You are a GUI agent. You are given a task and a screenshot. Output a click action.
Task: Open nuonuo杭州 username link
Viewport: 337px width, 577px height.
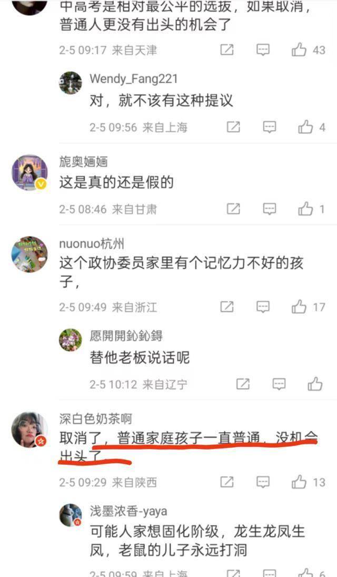[x=92, y=243]
